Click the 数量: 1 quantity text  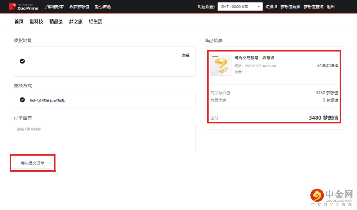click(x=241, y=72)
